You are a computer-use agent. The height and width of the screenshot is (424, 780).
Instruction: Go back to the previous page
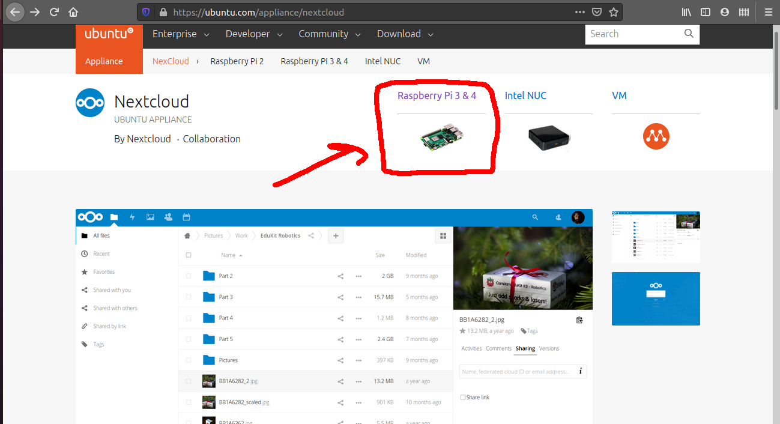pyautogui.click(x=15, y=12)
